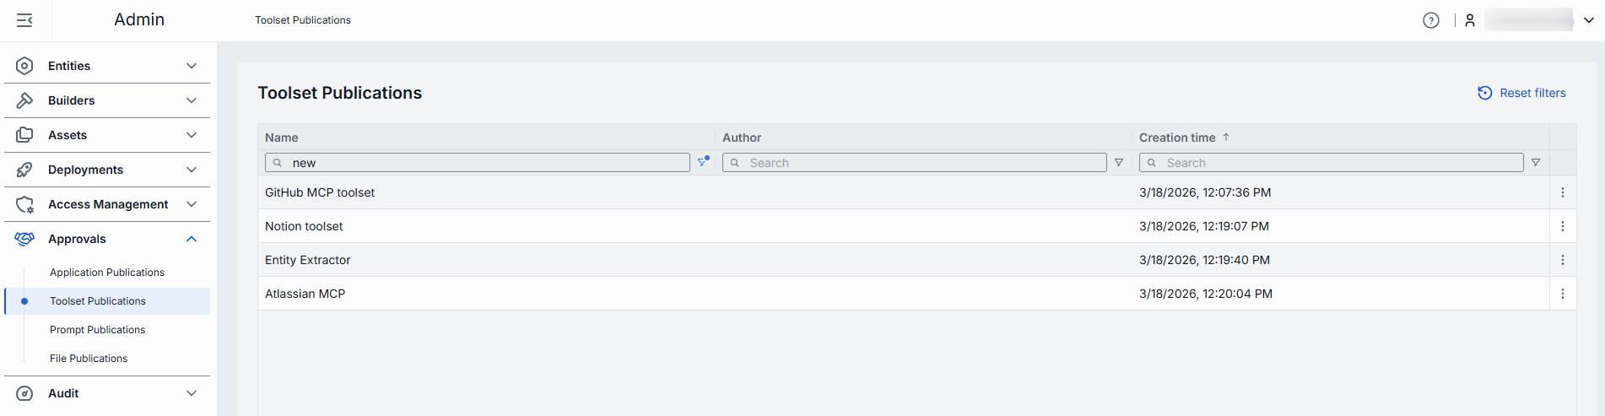Screen dimensions: 1605x416
Task: Open the help question mark icon
Action: coord(1430,20)
